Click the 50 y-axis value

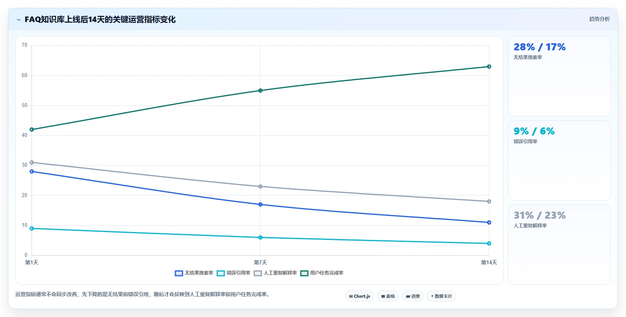(24, 105)
